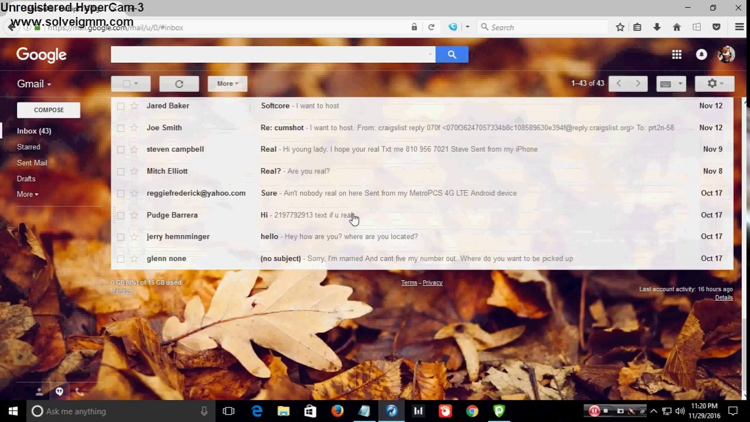Open the Terms link
The image size is (750, 422).
pos(409,283)
